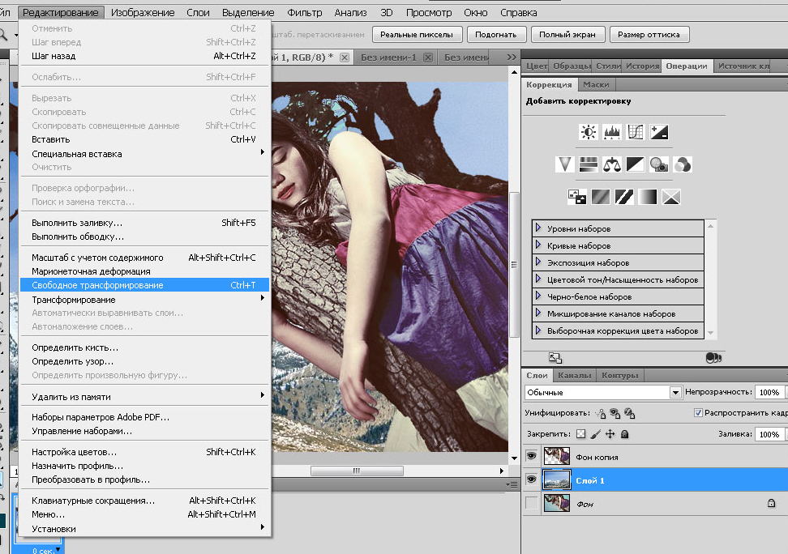Viewport: 788px width, 554px height.
Task: Add a Channel Mixer adjustment (three circles icon)
Action: click(x=683, y=164)
